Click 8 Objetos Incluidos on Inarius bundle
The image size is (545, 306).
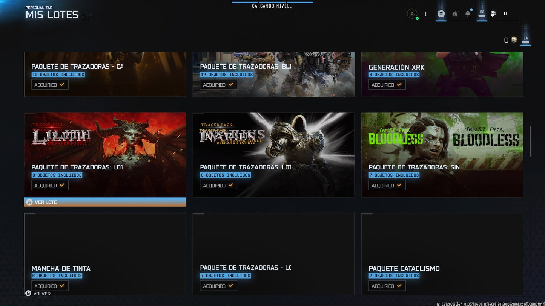click(225, 175)
